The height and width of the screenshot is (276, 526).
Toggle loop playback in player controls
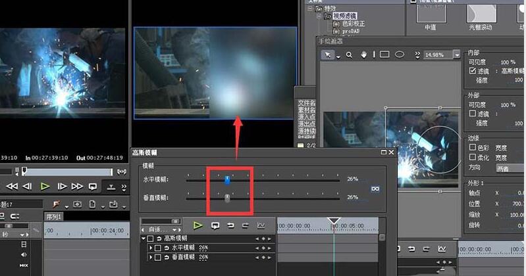(x=93, y=187)
